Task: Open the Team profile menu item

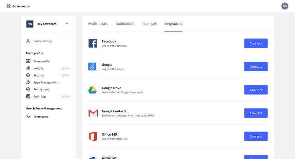Action: (42, 61)
